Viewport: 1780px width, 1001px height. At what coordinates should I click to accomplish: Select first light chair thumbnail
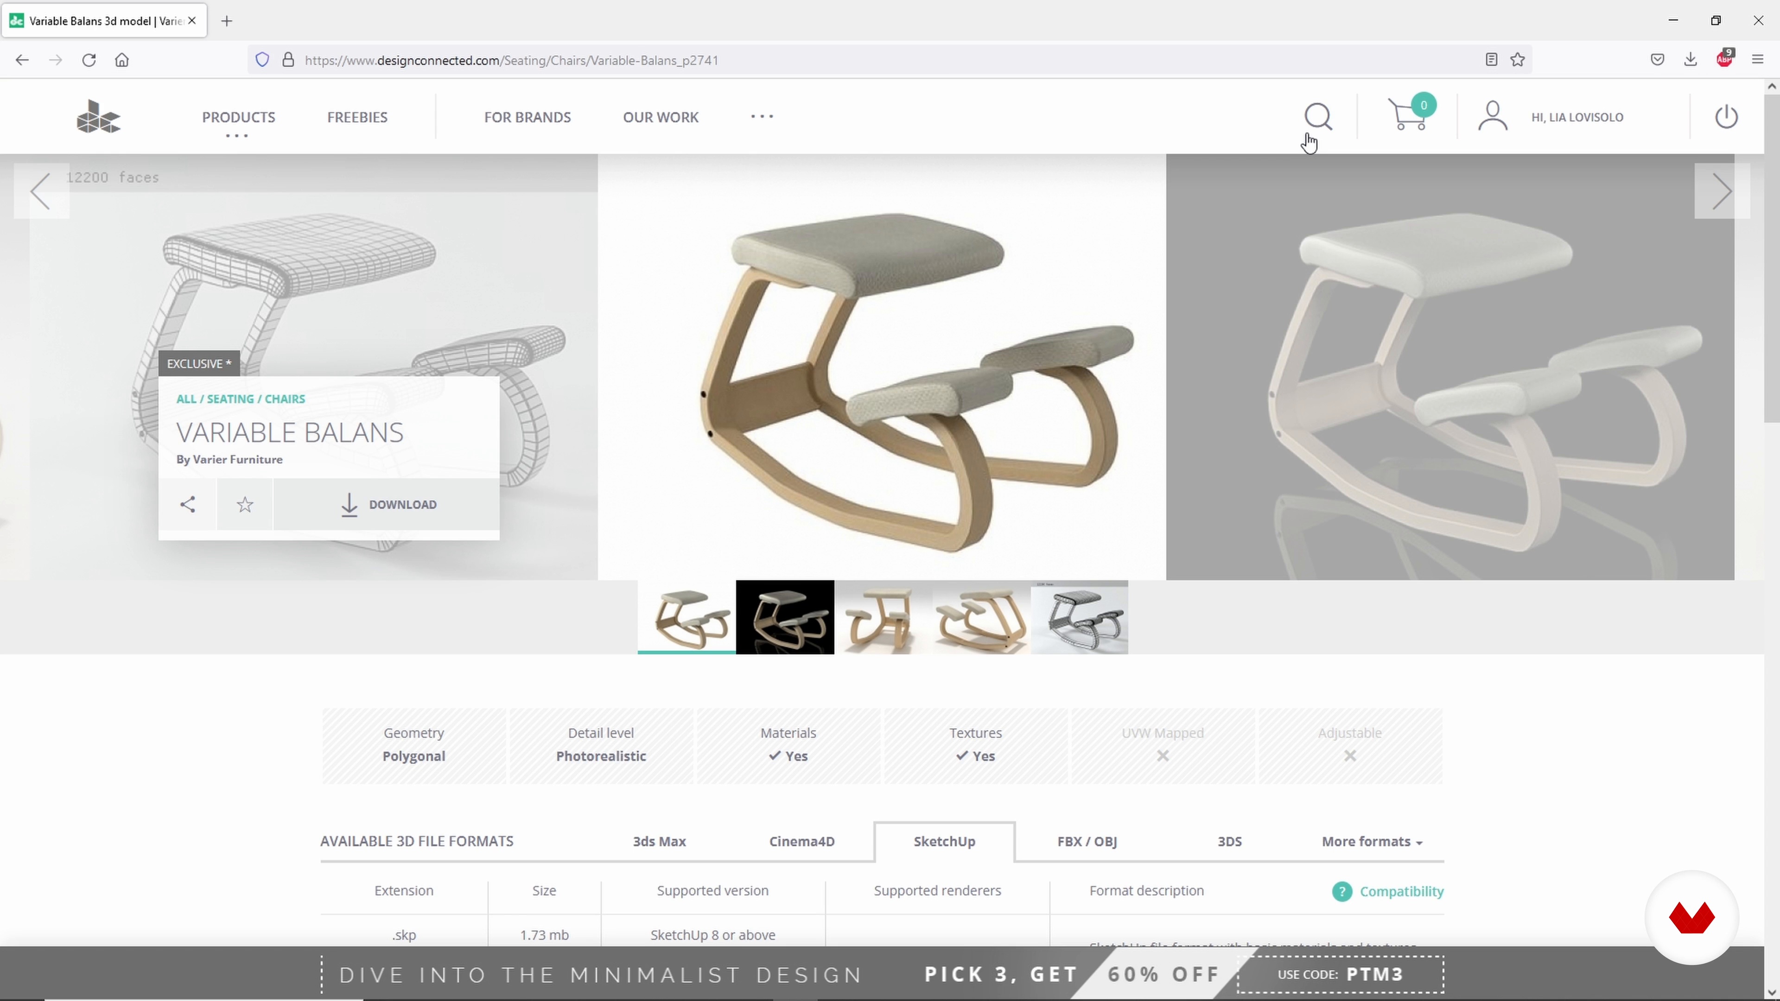(x=686, y=617)
